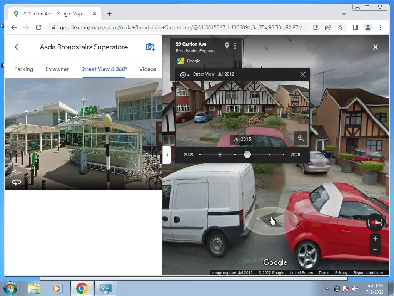Image resolution: width=394 pixels, height=296 pixels.
Task: Click the location pin icon beside 29 Carlton Ave
Action: 227,46
